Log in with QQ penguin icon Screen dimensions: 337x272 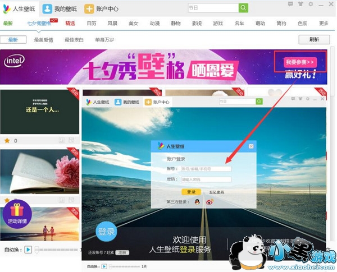pyautogui.click(x=197, y=202)
